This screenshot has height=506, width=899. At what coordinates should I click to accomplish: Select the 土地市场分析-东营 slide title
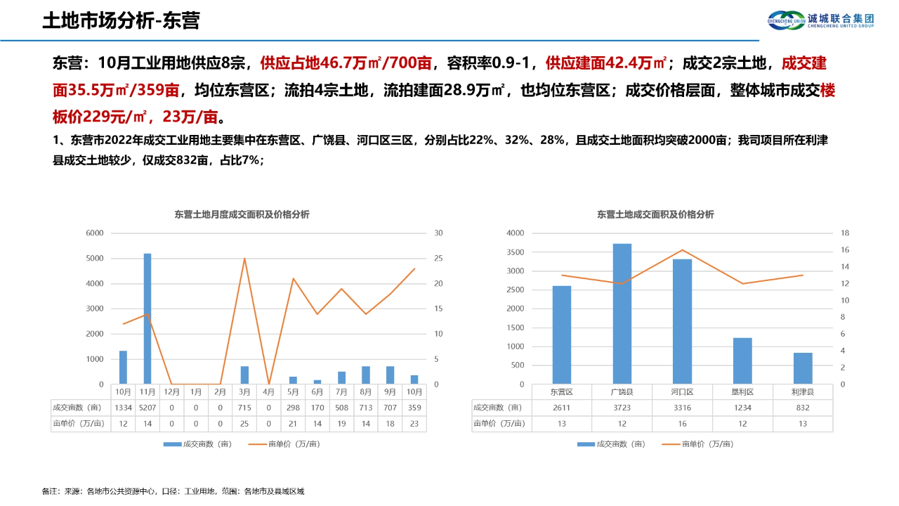click(122, 20)
